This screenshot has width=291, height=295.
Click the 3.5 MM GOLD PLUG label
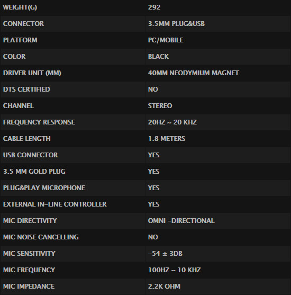[34, 172]
